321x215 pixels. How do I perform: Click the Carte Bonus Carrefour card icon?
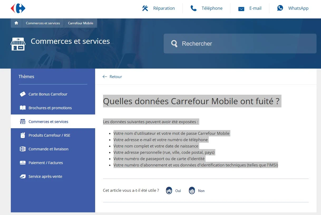click(23, 94)
